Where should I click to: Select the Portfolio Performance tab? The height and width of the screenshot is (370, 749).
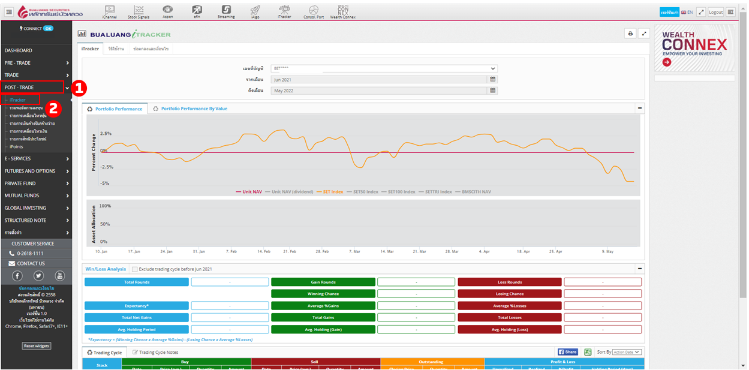pos(115,109)
